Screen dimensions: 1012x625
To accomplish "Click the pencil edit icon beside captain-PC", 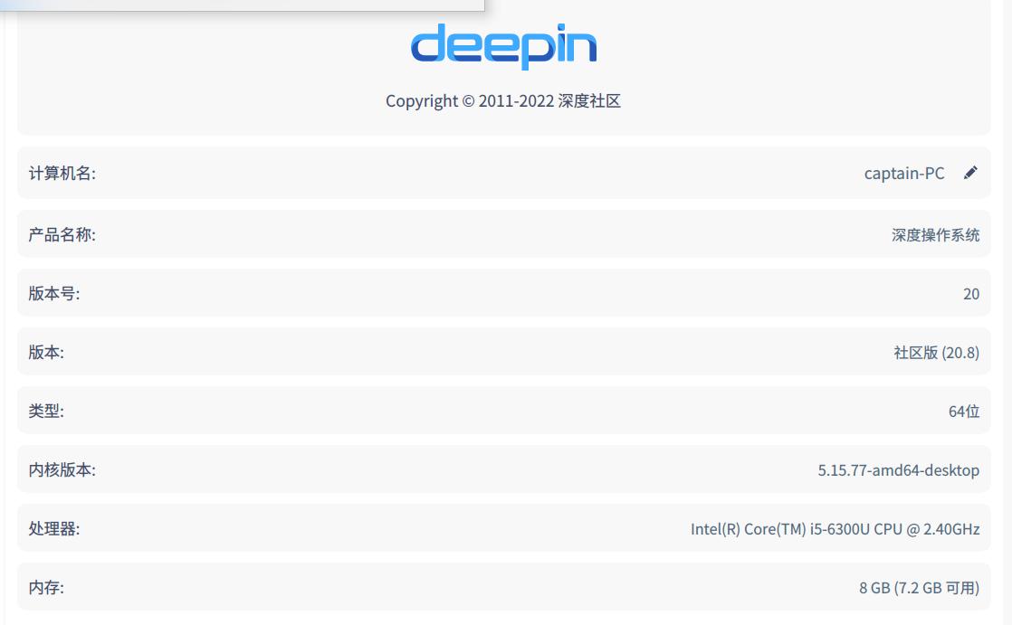I will pyautogui.click(x=970, y=173).
